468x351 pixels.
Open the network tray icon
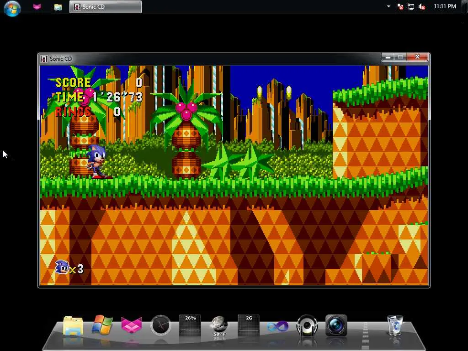[x=411, y=6]
